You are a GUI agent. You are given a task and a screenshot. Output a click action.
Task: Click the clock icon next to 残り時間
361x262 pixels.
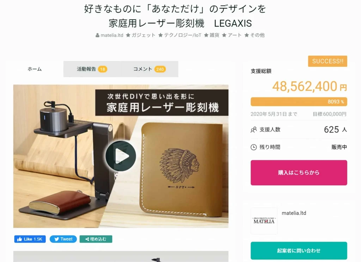tap(253, 147)
